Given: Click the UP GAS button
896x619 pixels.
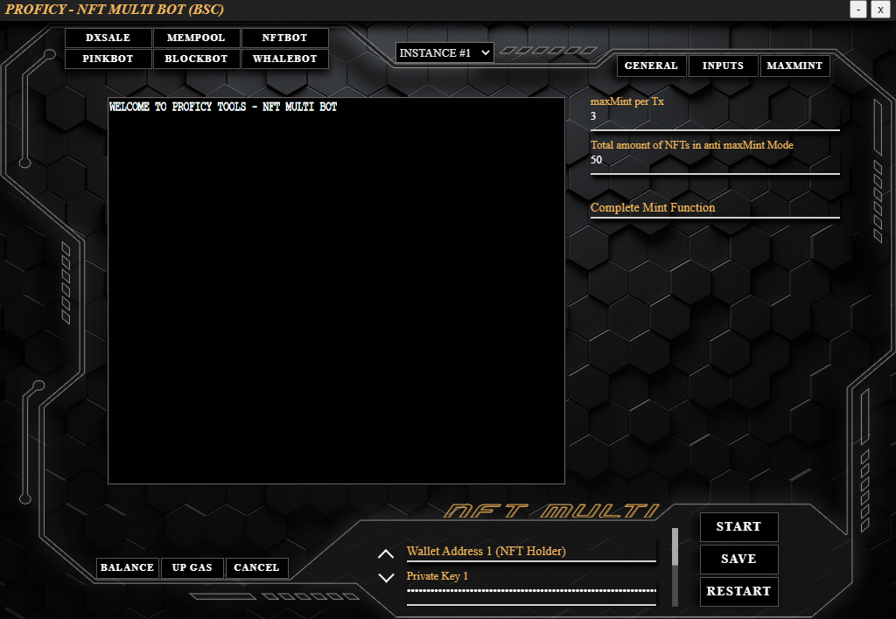Looking at the screenshot, I should [x=192, y=567].
